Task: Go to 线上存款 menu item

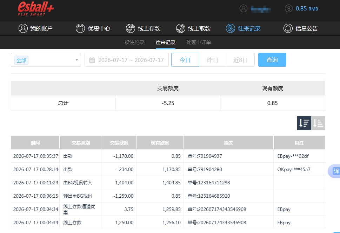Action: (143, 28)
